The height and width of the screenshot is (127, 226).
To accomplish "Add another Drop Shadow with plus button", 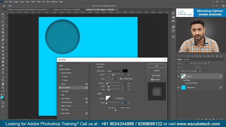I will coord(87,113).
